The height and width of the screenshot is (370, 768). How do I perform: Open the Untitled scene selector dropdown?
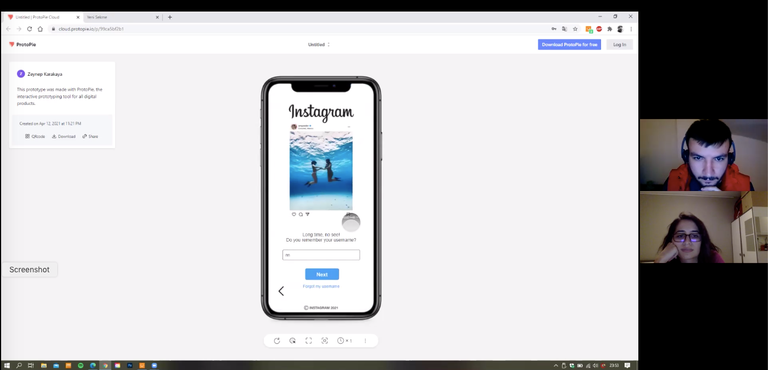tap(319, 44)
